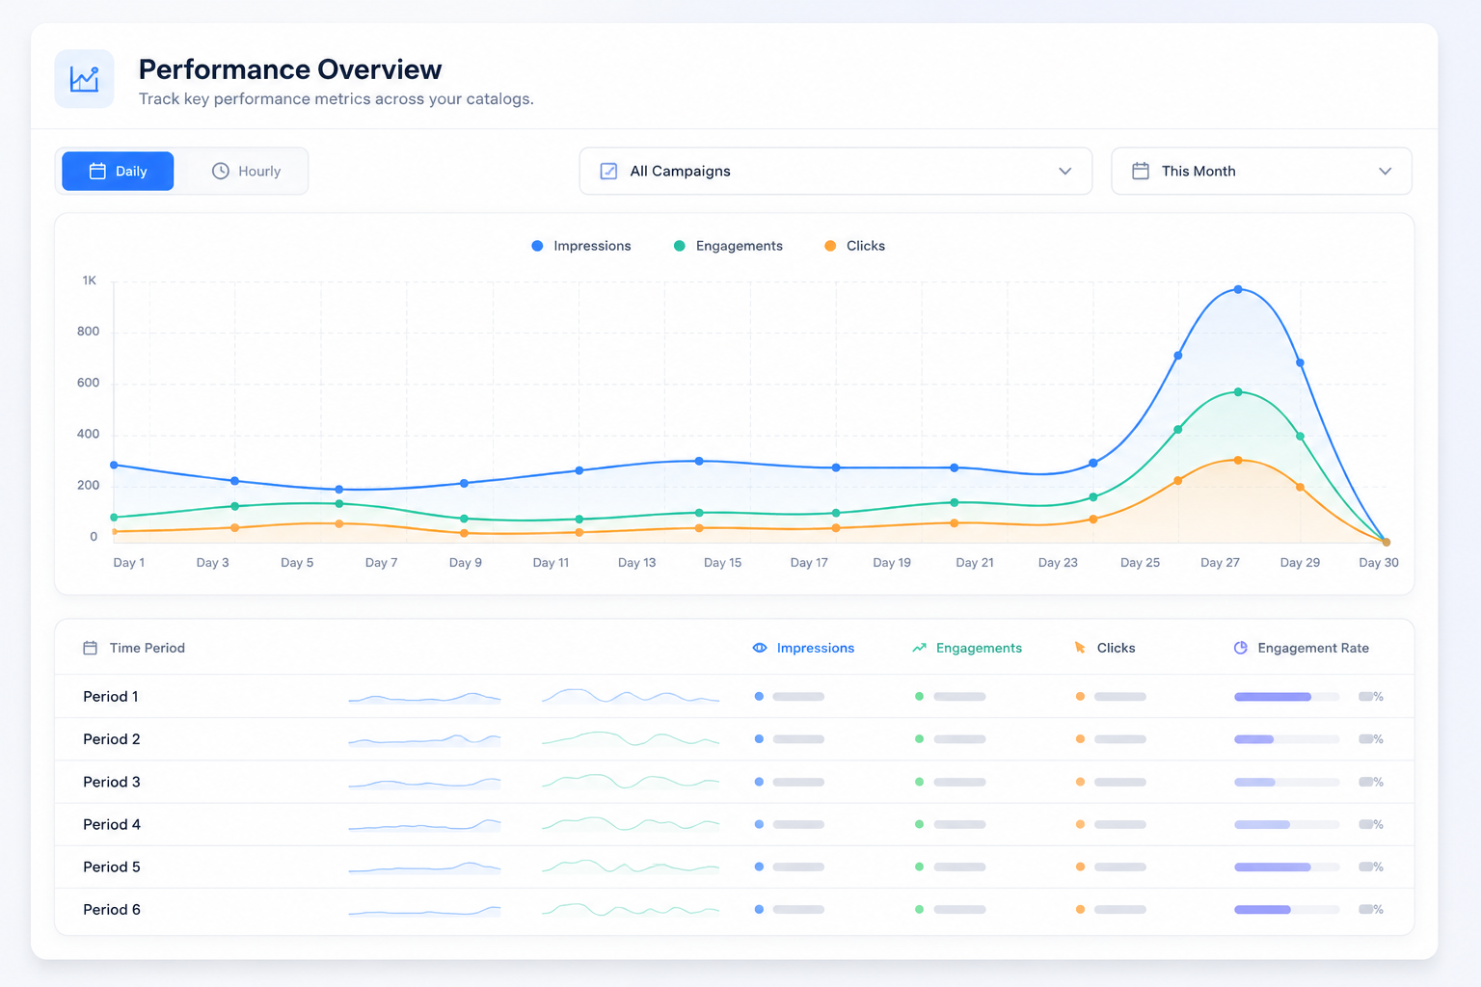
Task: Expand the This Month date dropdown
Action: tap(1261, 171)
